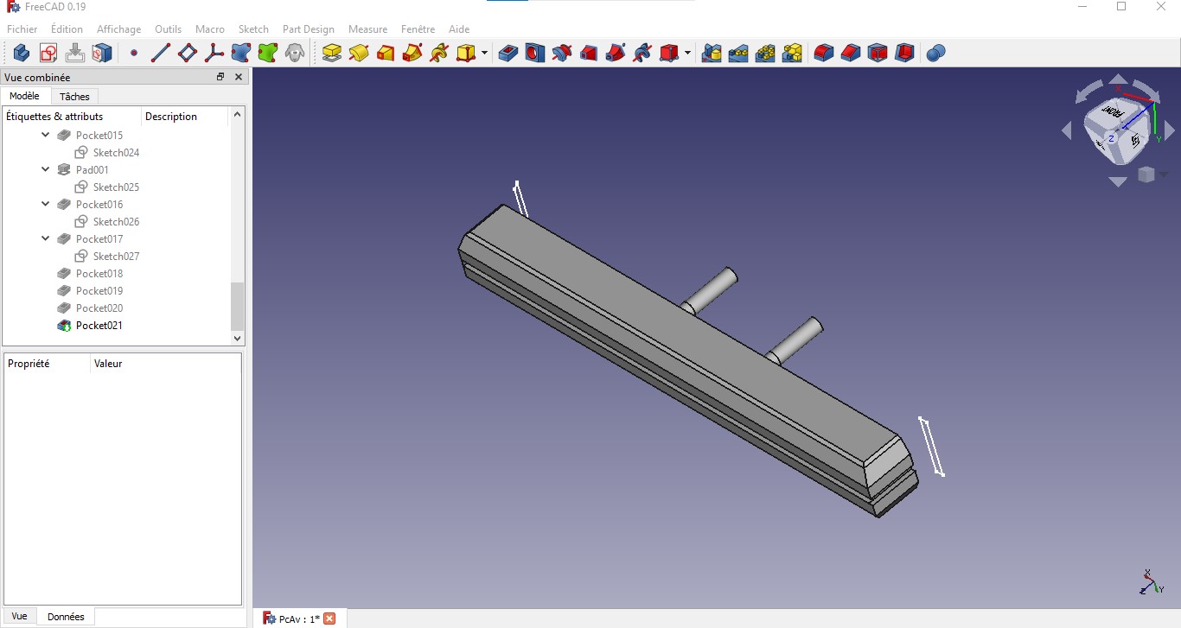Select the Vue property tab

tap(19, 616)
